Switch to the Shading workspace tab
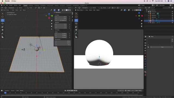The height and width of the screenshot is (98, 174). click(57, 5)
